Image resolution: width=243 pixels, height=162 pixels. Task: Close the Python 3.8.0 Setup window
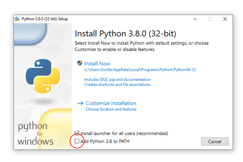coord(225,19)
